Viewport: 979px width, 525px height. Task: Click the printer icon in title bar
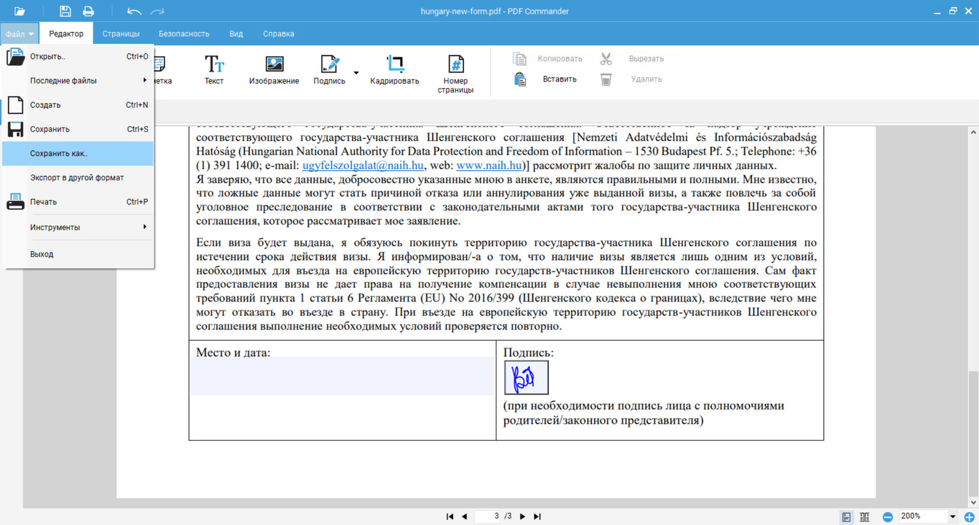pos(88,11)
